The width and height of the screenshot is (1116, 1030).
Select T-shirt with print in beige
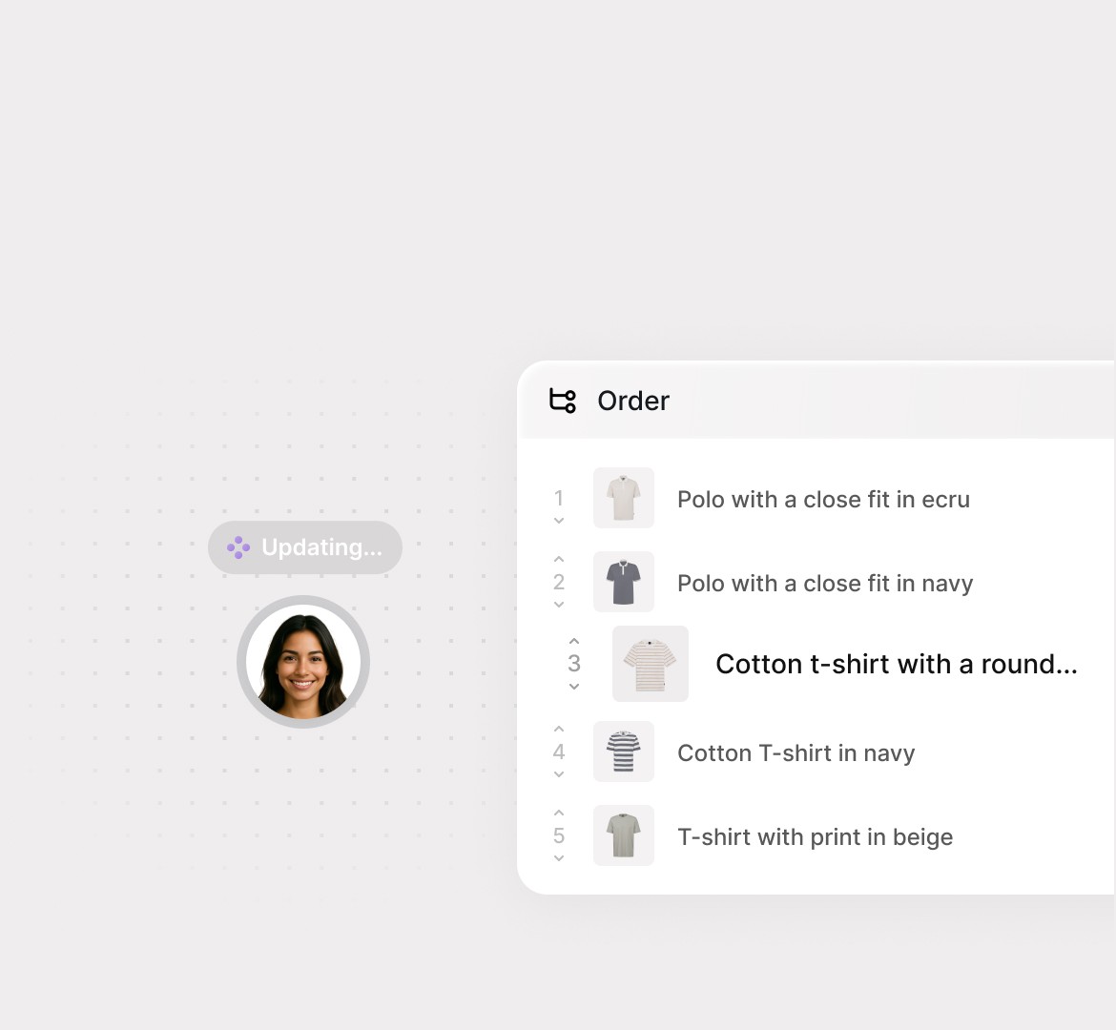(x=815, y=836)
